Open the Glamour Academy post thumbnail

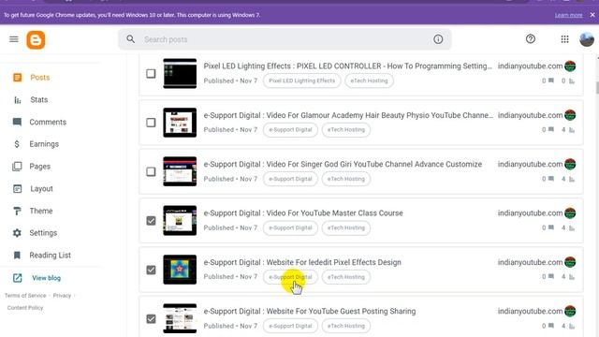180,123
